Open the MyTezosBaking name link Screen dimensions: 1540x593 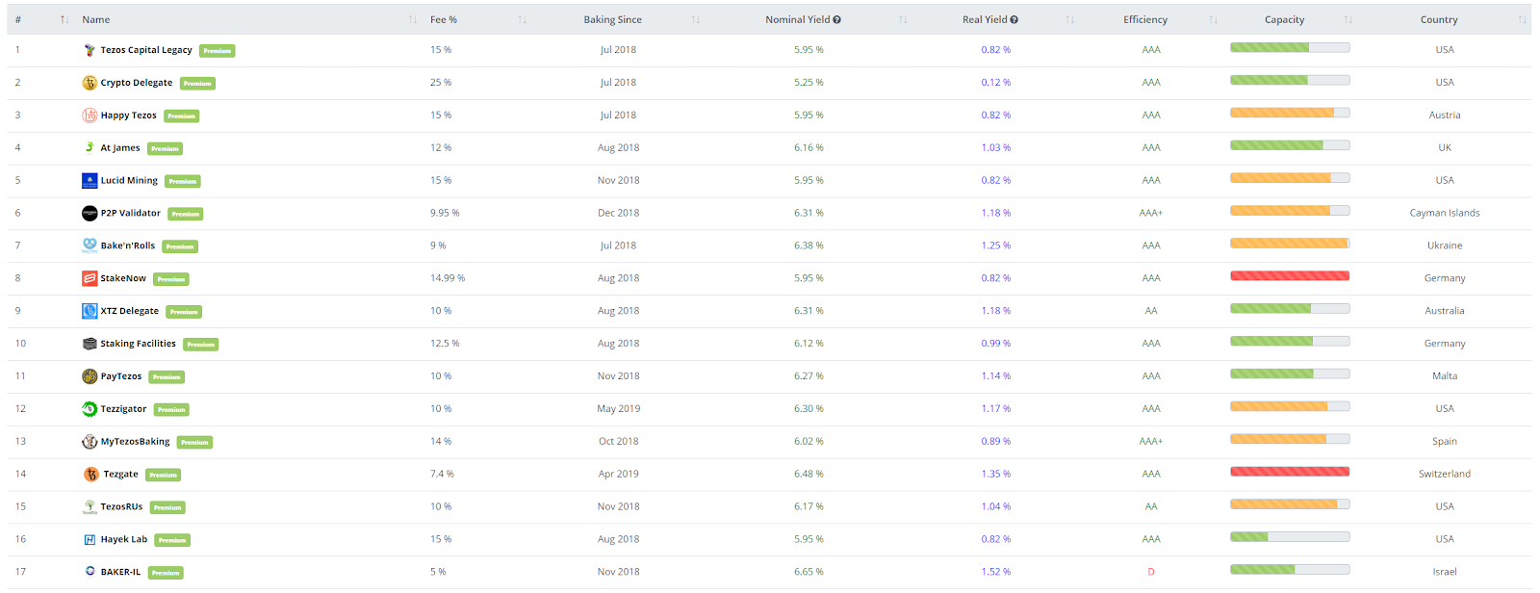[136, 442]
